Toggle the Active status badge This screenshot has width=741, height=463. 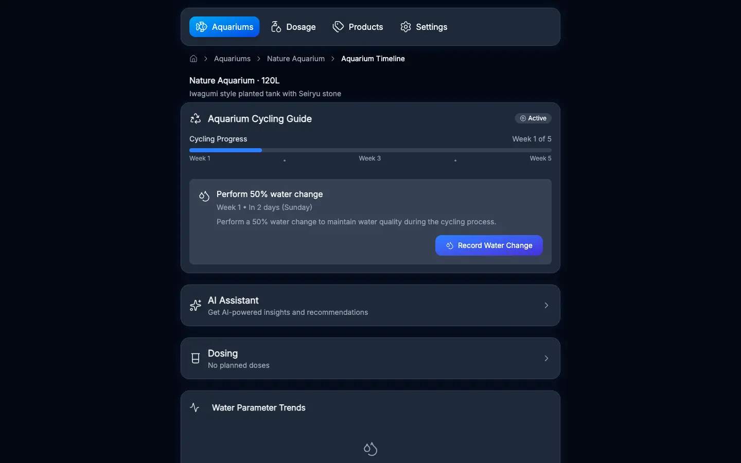(533, 118)
